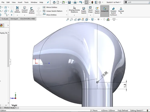Choose Mirror Entities

click(50, 7)
